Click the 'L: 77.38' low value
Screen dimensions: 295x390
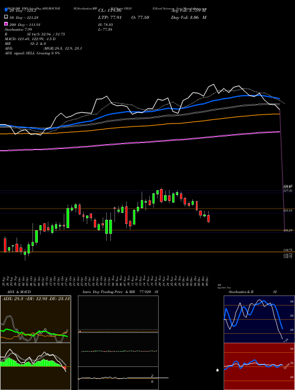(x=105, y=30)
